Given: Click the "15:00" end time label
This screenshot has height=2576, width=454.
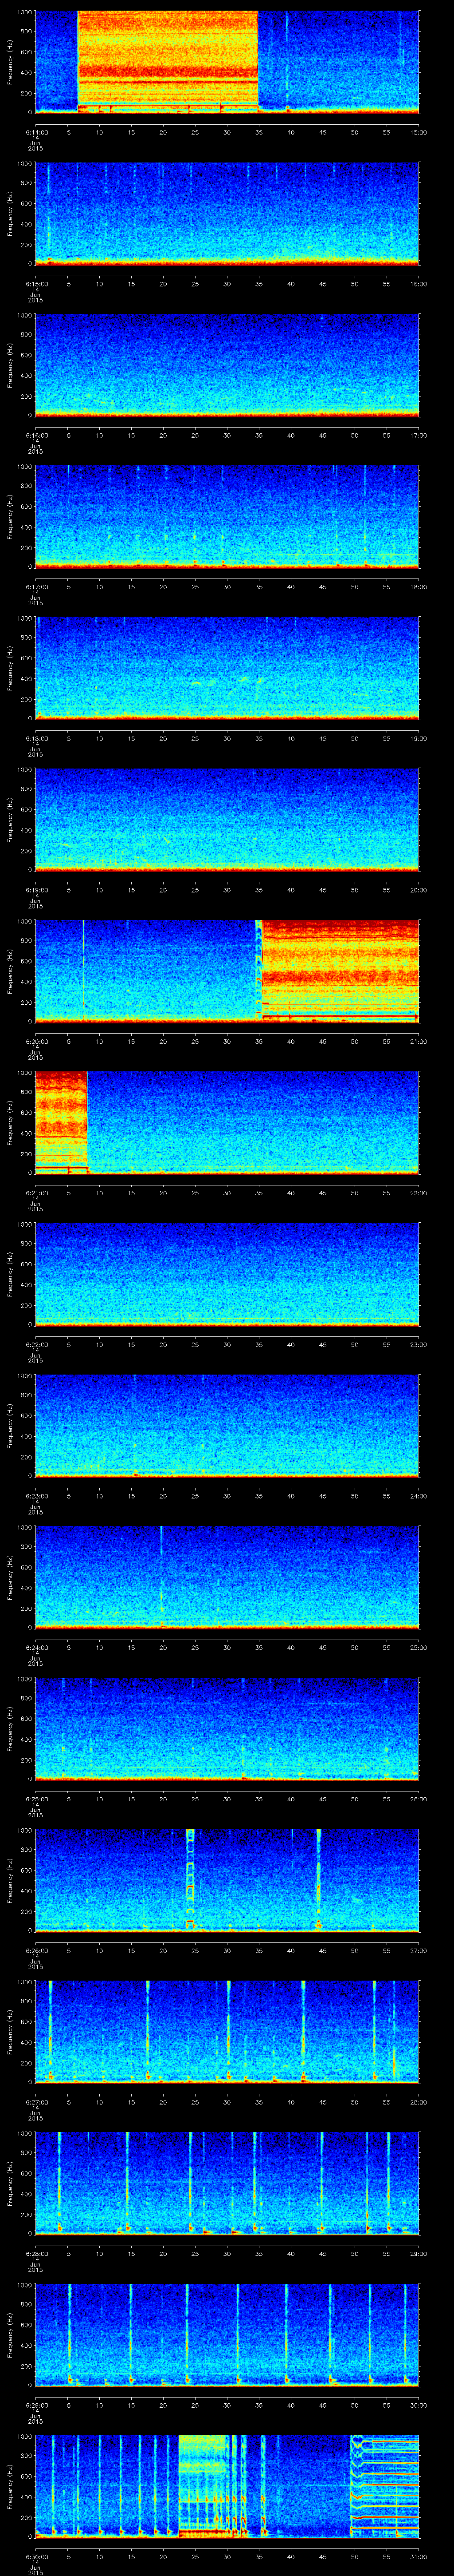Looking at the screenshot, I should pos(418,132).
